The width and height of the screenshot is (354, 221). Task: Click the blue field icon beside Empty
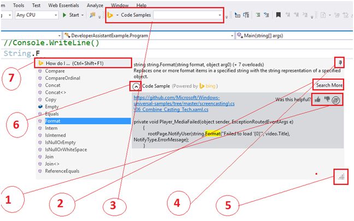point(40,106)
